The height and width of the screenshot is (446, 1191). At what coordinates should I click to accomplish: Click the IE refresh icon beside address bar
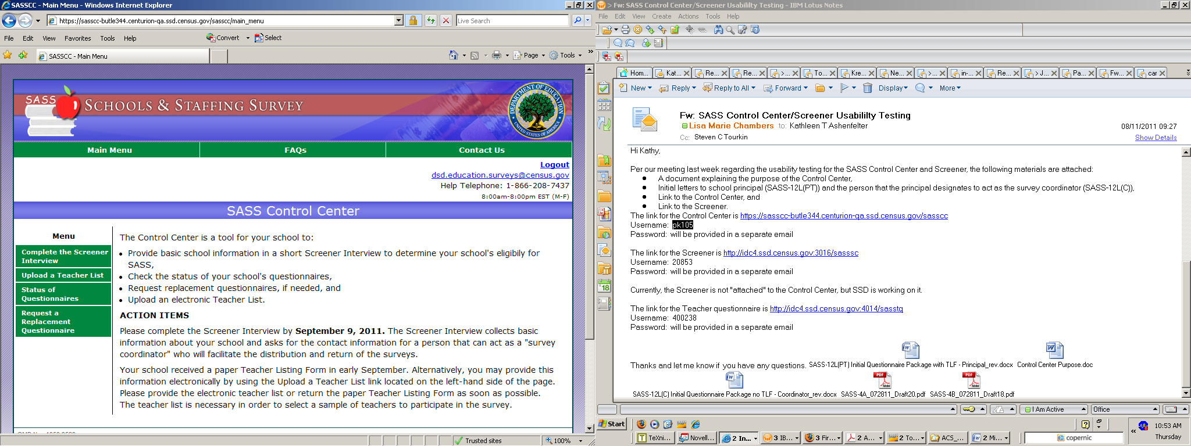point(430,21)
